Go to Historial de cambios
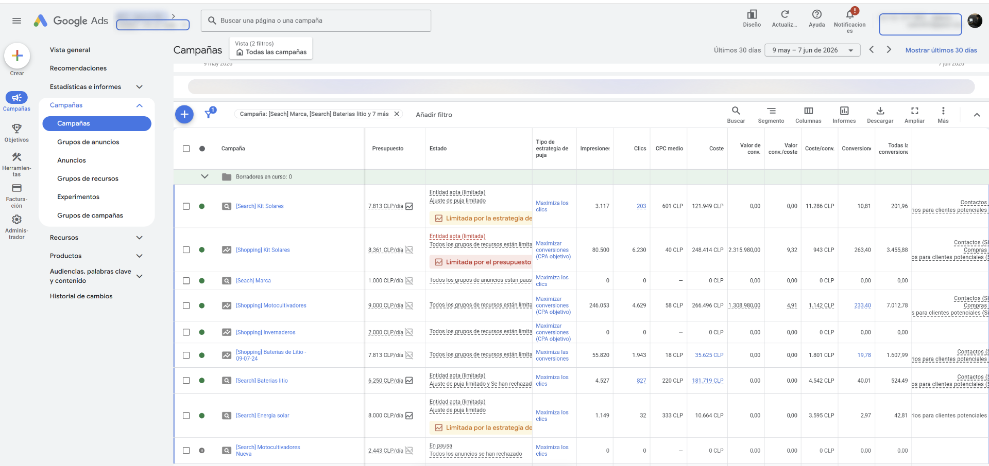989x466 pixels. click(81, 296)
